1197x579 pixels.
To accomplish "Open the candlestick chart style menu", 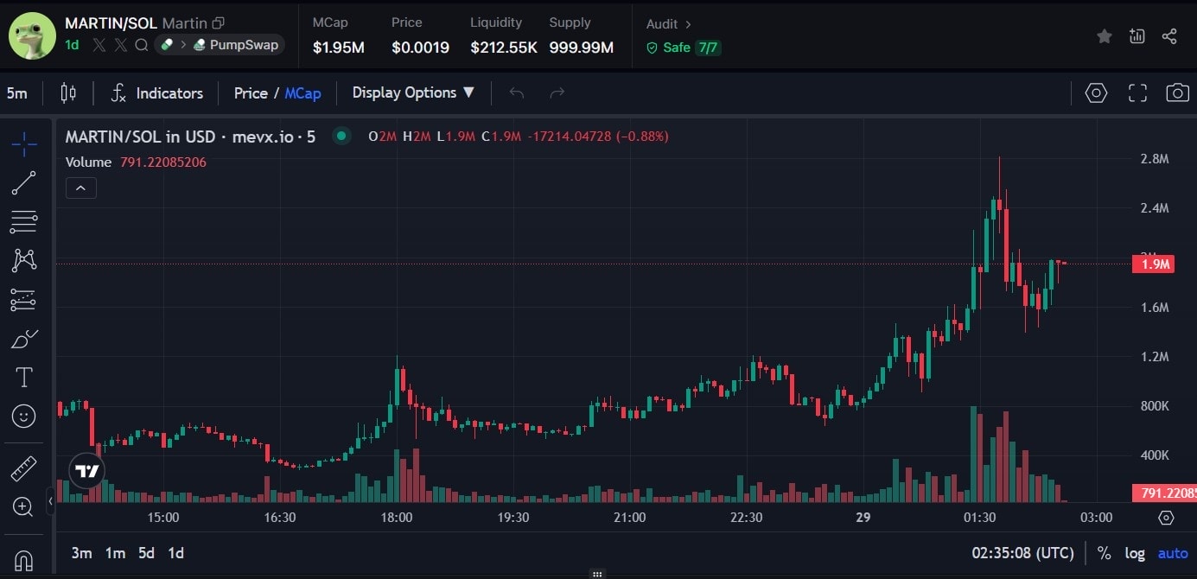I will pos(68,93).
